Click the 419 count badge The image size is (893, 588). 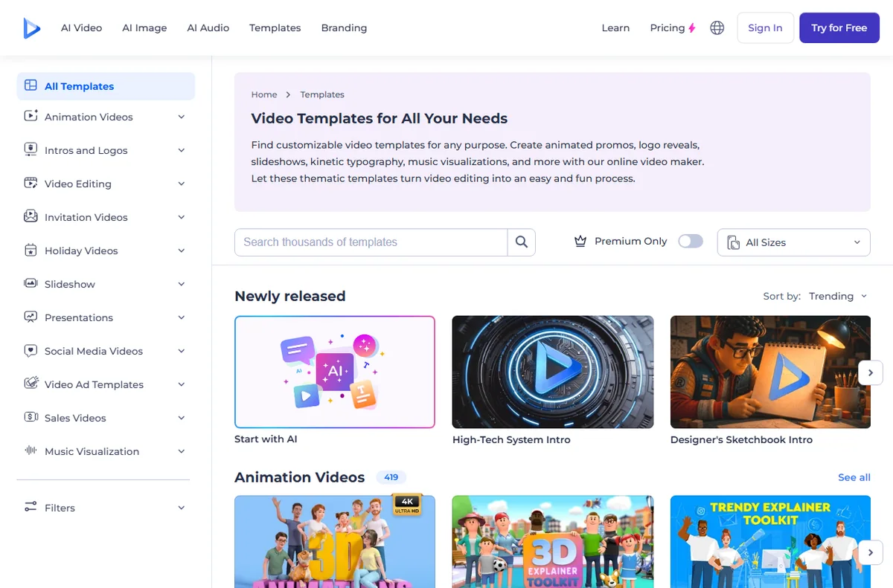[x=391, y=477]
